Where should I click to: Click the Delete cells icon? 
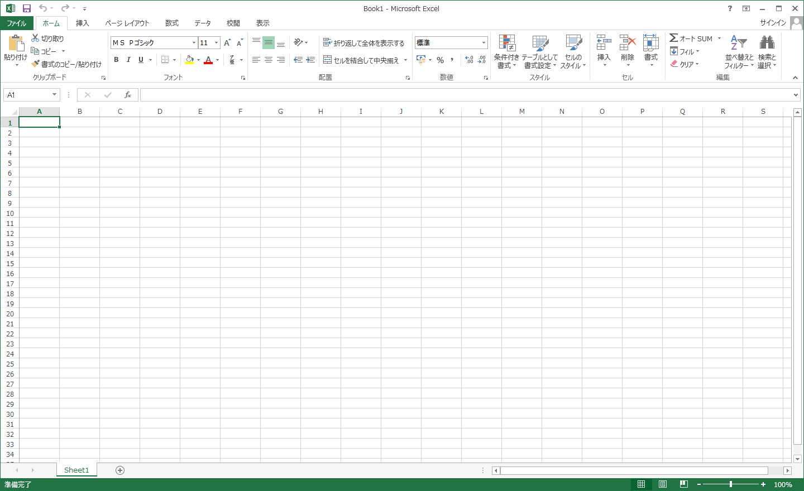coord(628,43)
